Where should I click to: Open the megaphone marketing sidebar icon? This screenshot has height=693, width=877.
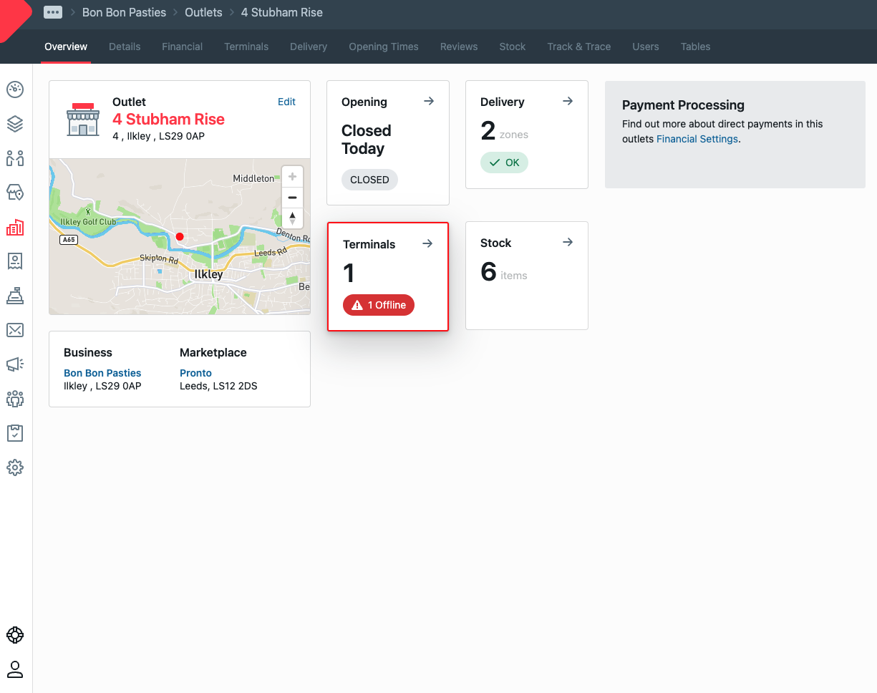tap(15, 364)
